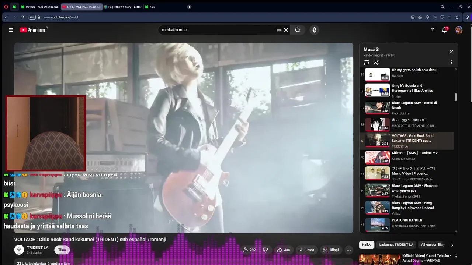Image resolution: width=472 pixels, height=265 pixels.
Task: Select the Aiheeseen liitty chip
Action: (x=433, y=245)
